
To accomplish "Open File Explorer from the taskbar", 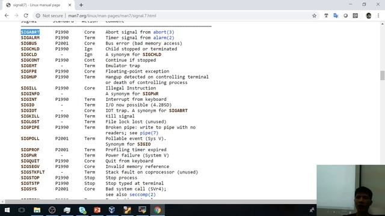I will point(37,210).
